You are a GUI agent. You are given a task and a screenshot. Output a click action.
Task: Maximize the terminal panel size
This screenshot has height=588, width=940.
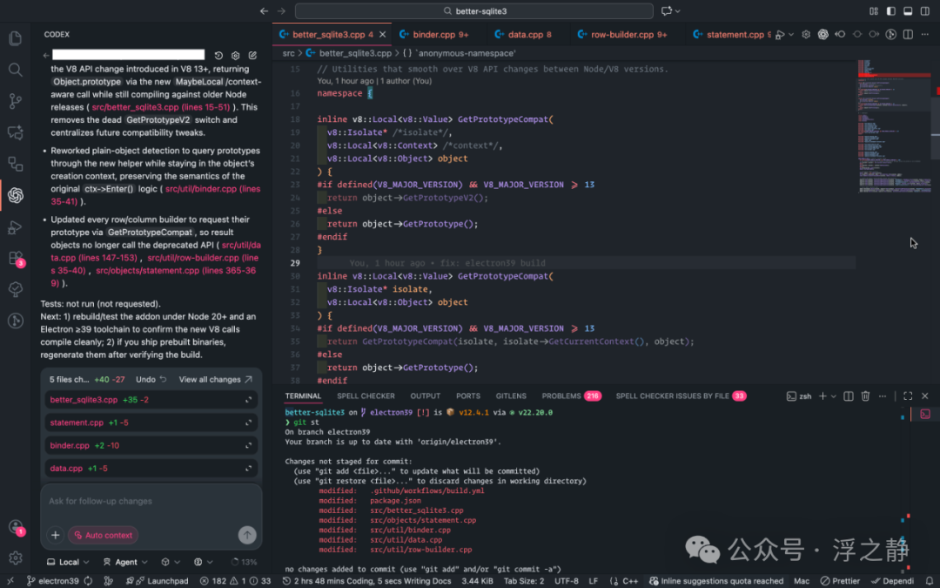[908, 396]
